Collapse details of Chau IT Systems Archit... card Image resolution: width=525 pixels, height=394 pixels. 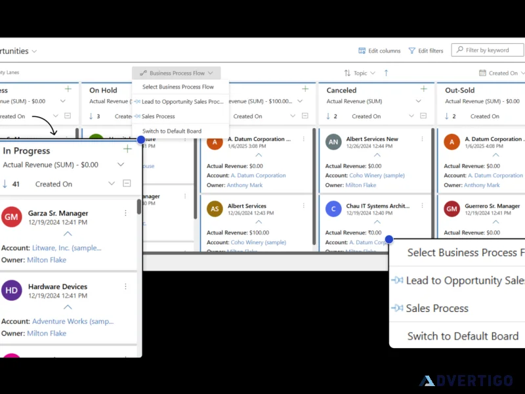point(377,222)
